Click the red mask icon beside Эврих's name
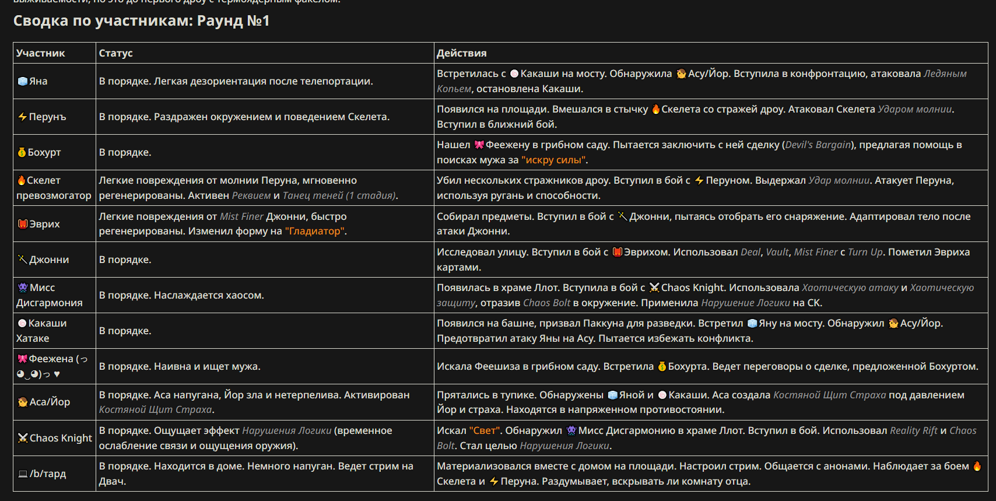The image size is (996, 501). pos(23,224)
